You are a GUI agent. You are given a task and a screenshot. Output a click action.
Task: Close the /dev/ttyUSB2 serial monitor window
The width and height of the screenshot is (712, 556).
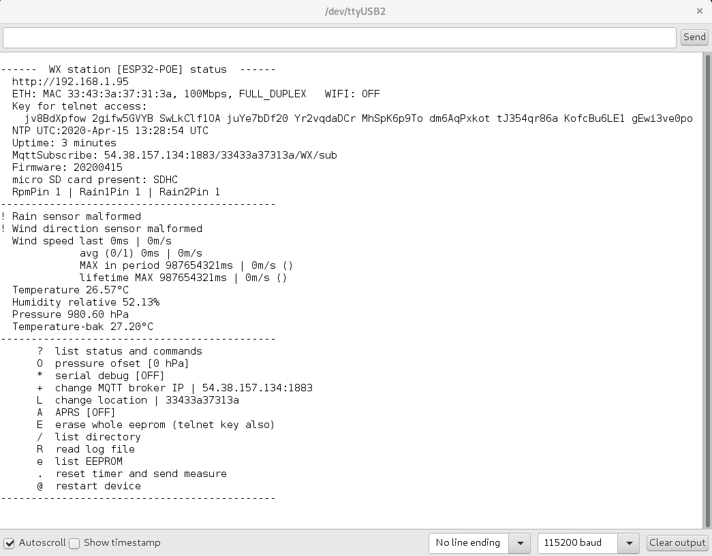tap(699, 11)
